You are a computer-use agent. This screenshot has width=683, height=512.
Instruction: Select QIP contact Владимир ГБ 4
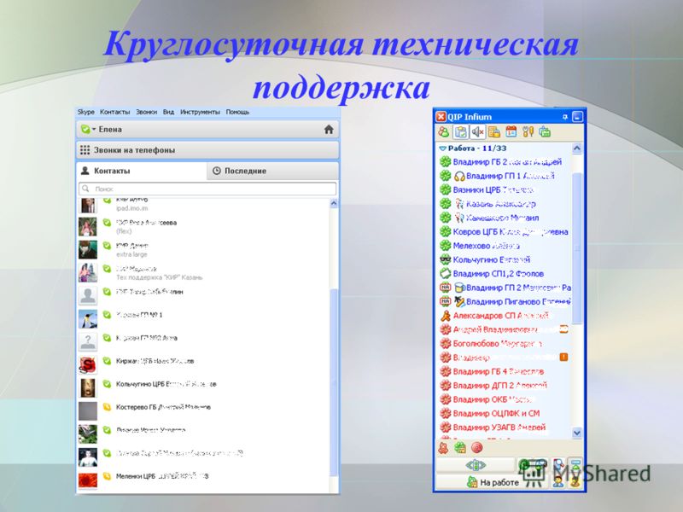(x=504, y=371)
